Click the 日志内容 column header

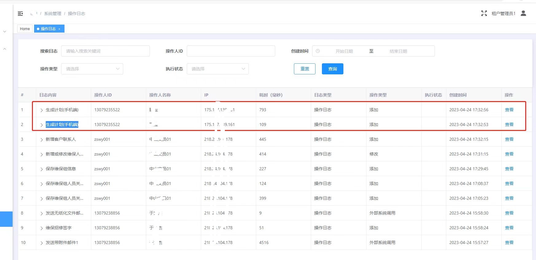pos(48,95)
